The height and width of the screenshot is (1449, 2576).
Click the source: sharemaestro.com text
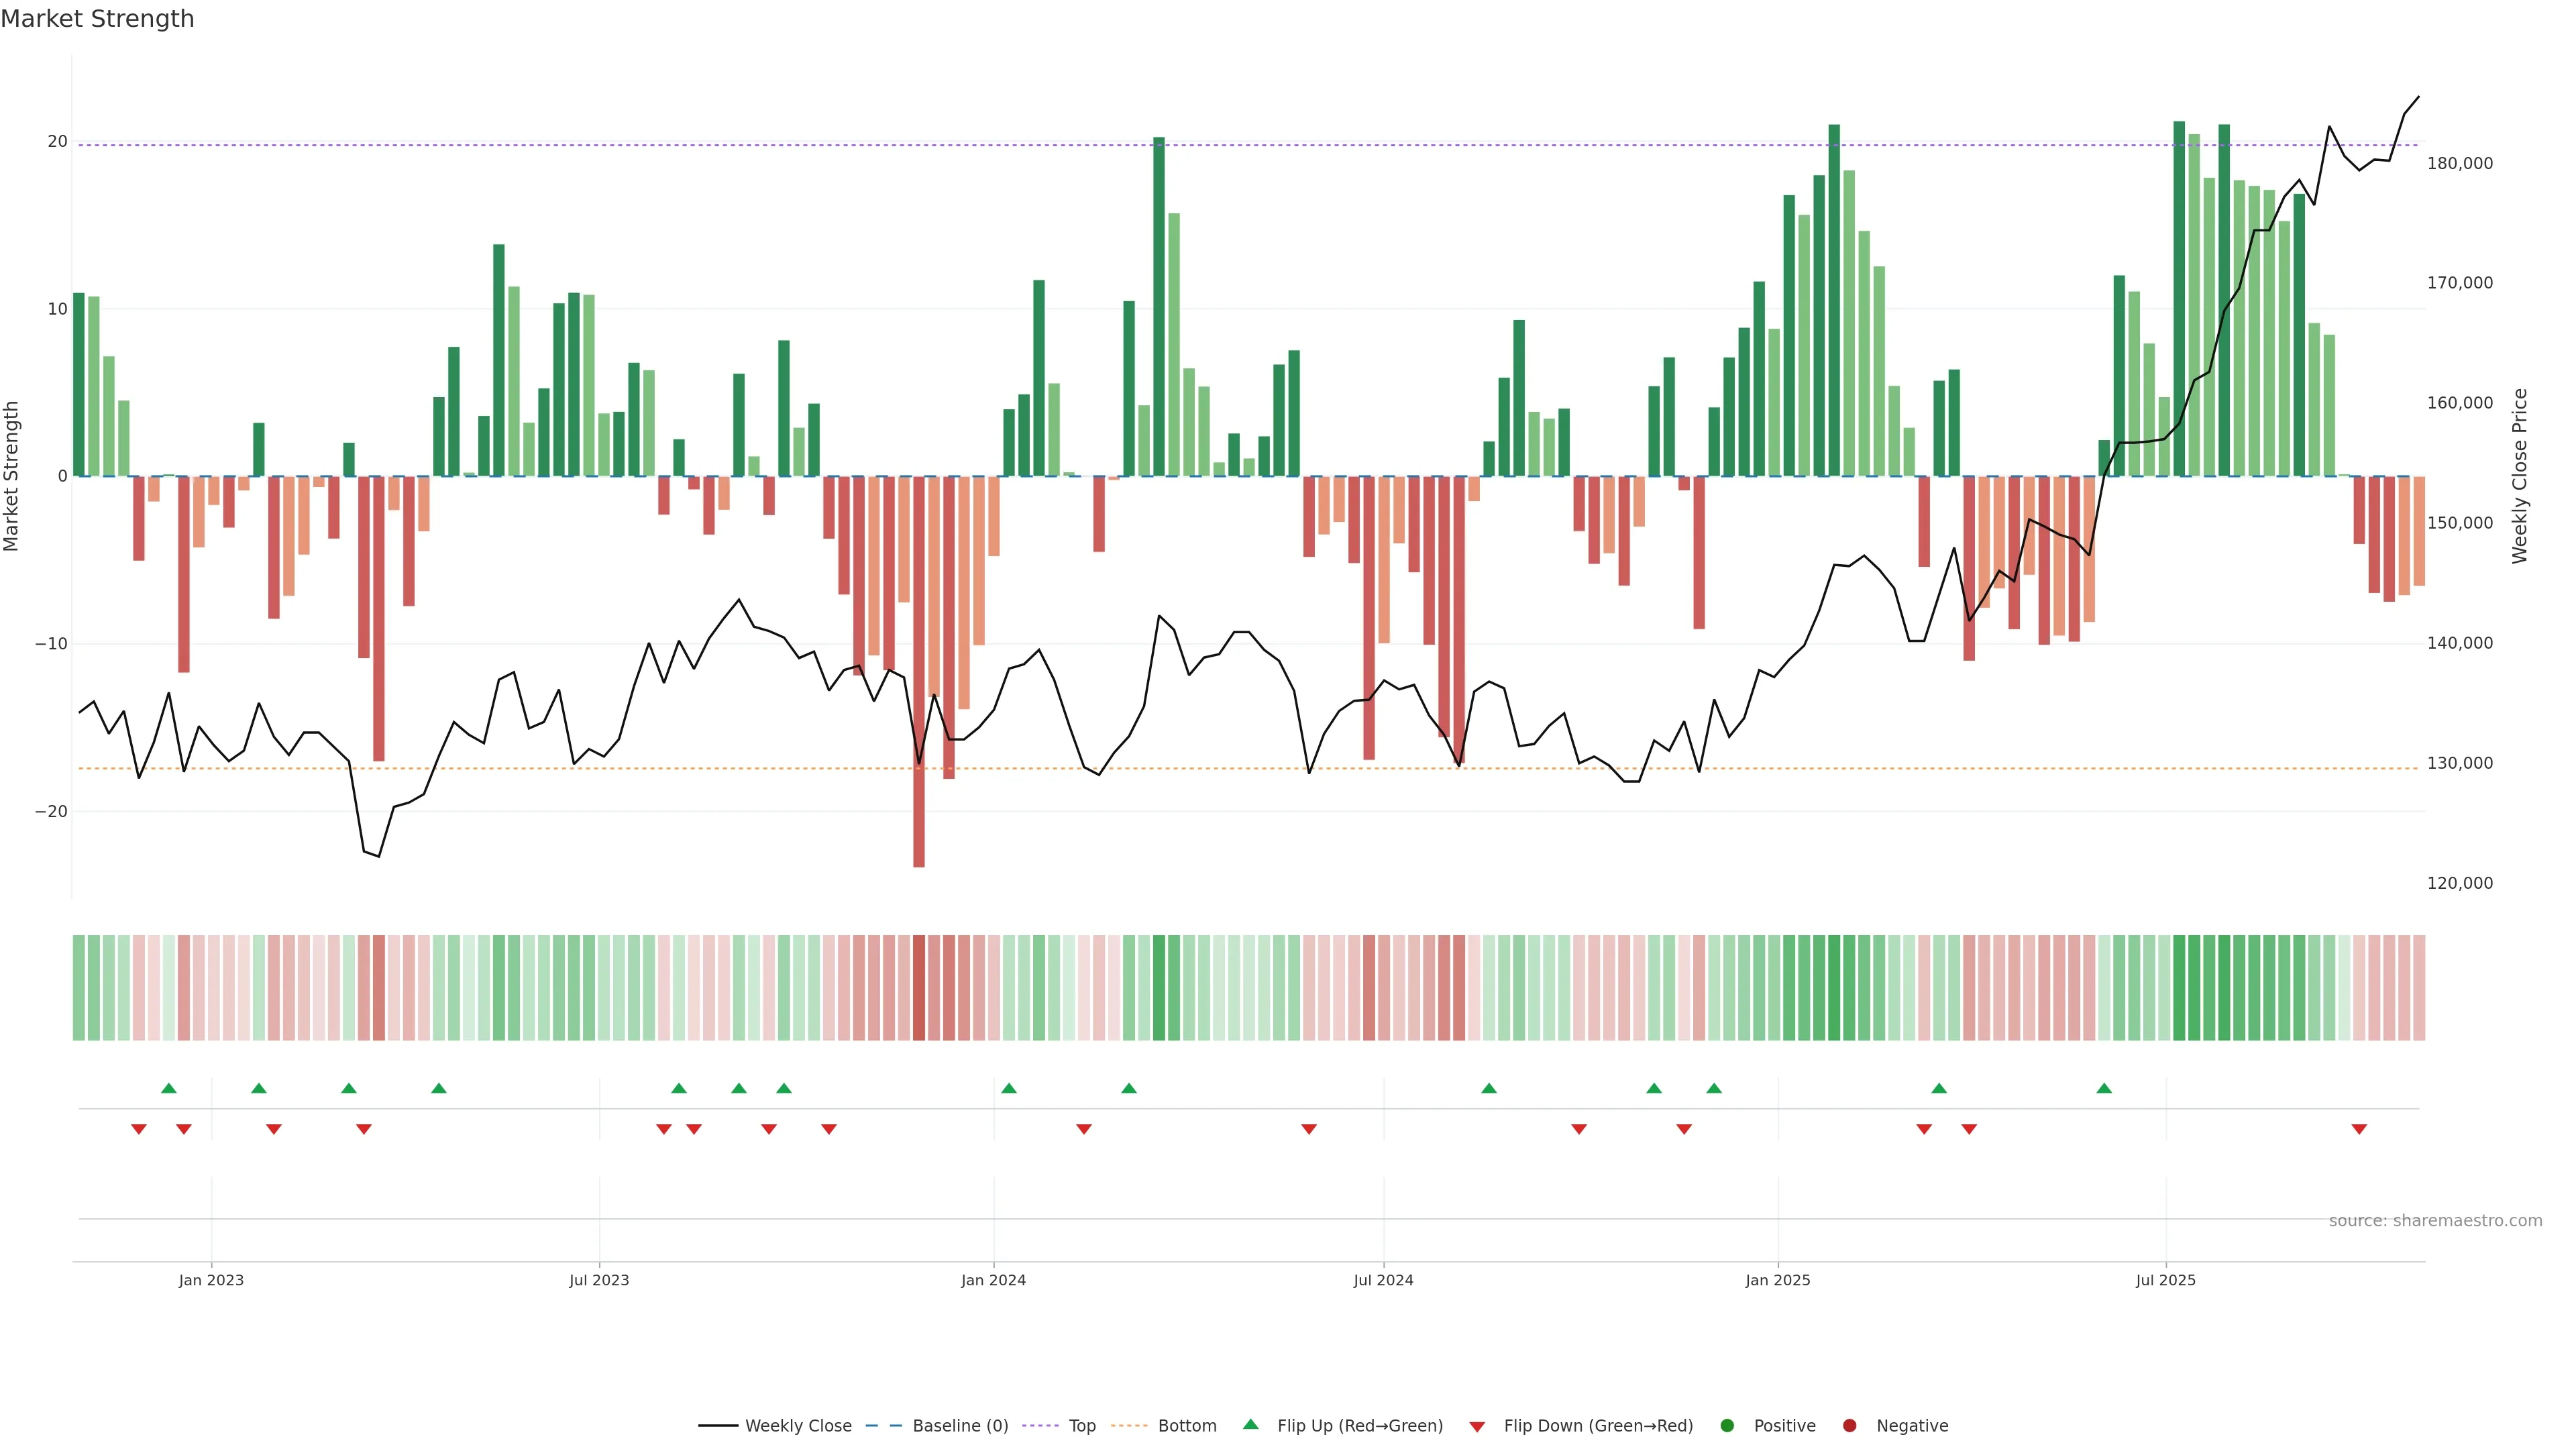pos(2435,1221)
